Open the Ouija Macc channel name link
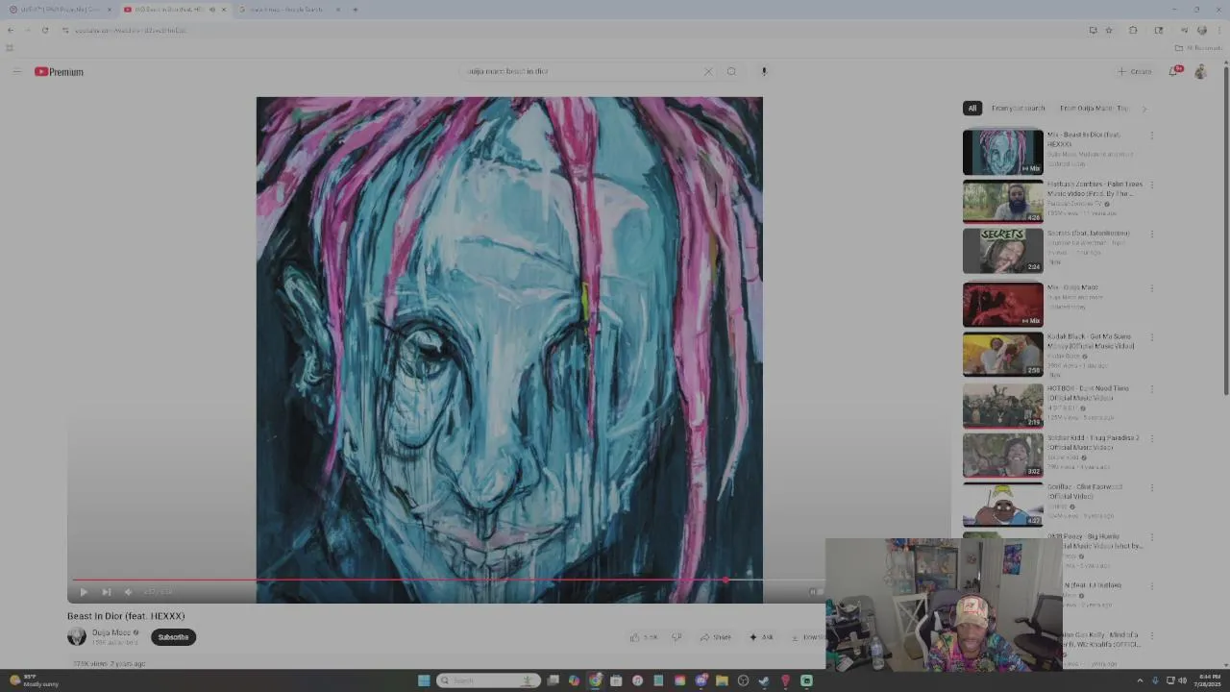The width and height of the screenshot is (1230, 692). [x=111, y=632]
